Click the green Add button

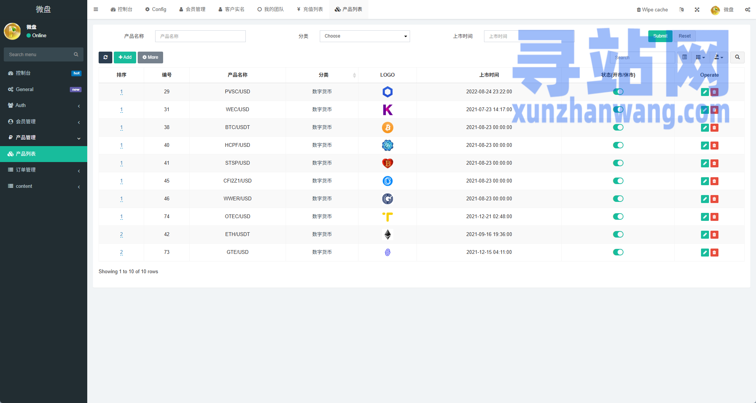[125, 57]
